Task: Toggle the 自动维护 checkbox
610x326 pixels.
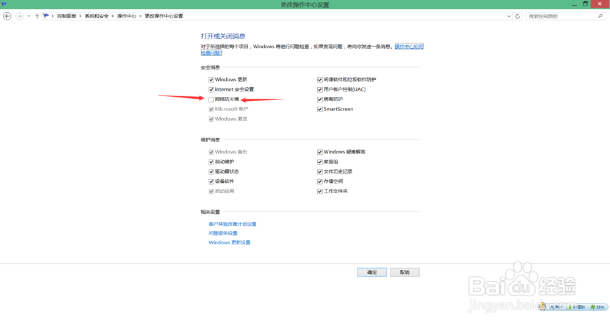Action: [211, 161]
